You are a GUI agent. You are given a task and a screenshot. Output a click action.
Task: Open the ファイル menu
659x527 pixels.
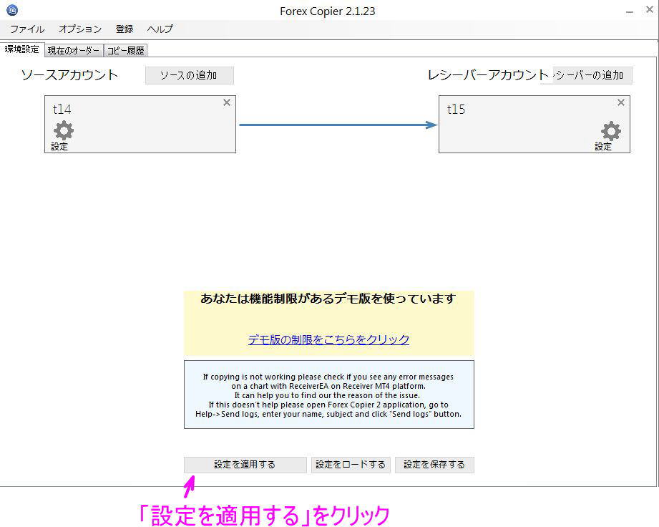pyautogui.click(x=26, y=29)
